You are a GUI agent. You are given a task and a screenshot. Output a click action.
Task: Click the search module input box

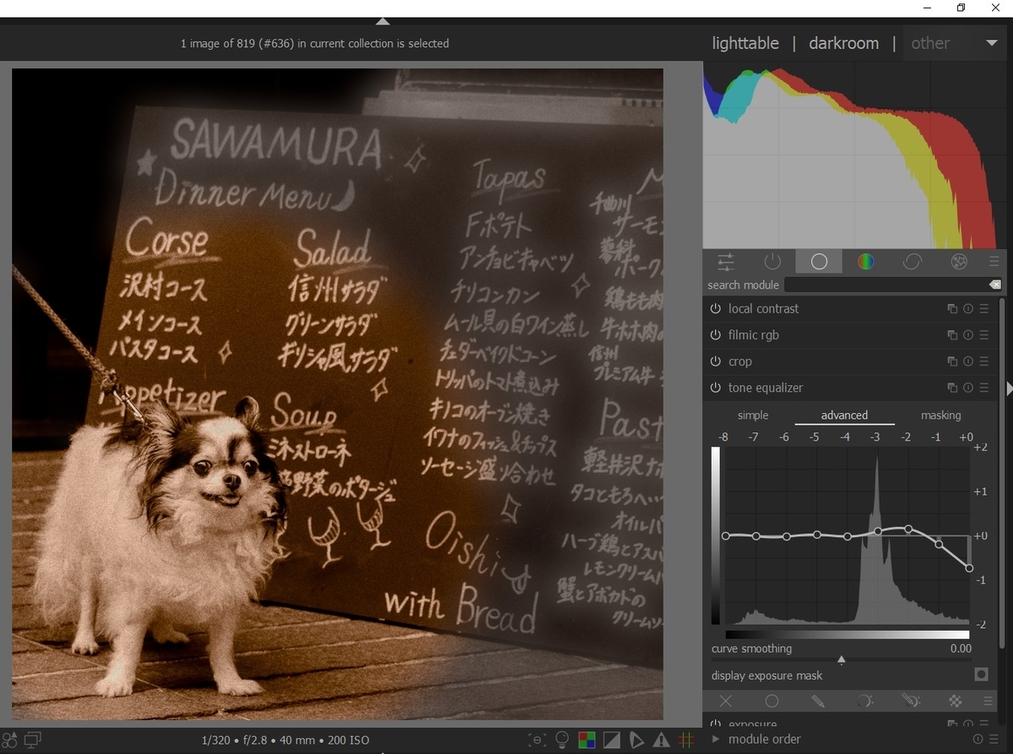(886, 285)
